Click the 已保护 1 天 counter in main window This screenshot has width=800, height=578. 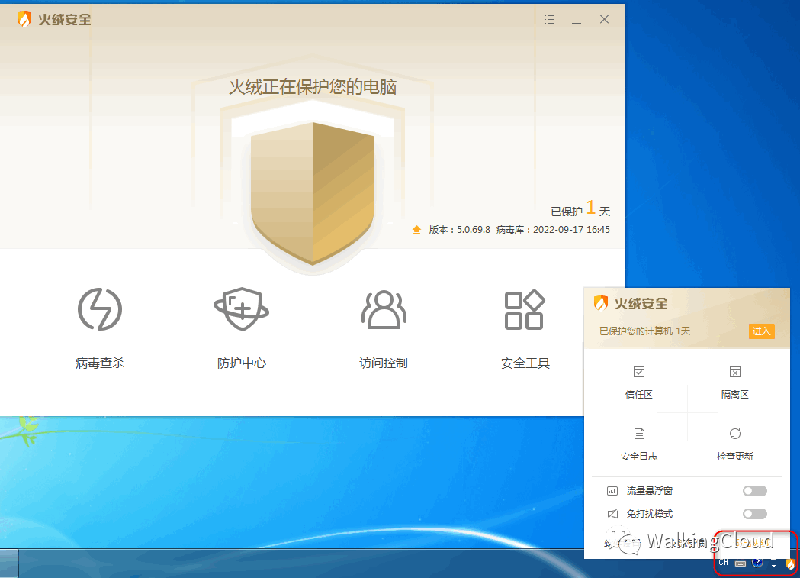coord(580,209)
